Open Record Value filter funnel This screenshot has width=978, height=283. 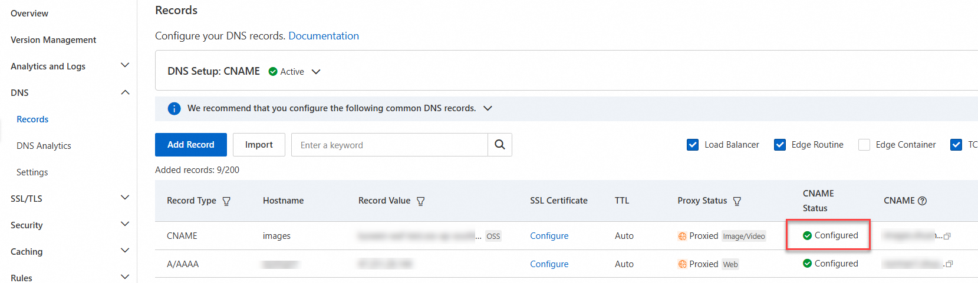(421, 201)
